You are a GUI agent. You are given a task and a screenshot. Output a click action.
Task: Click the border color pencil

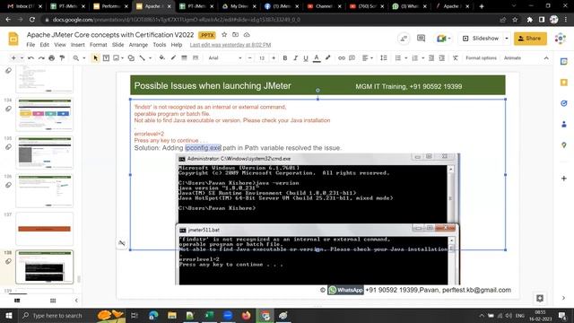coord(173,57)
